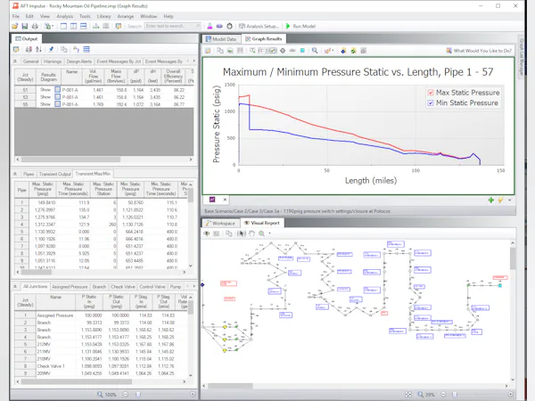Open the Design Alerts tab

(x=78, y=61)
